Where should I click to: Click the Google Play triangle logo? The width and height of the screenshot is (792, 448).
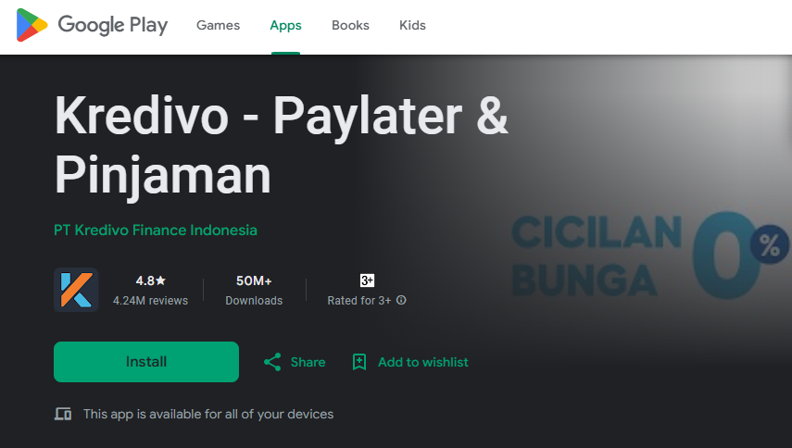[31, 25]
